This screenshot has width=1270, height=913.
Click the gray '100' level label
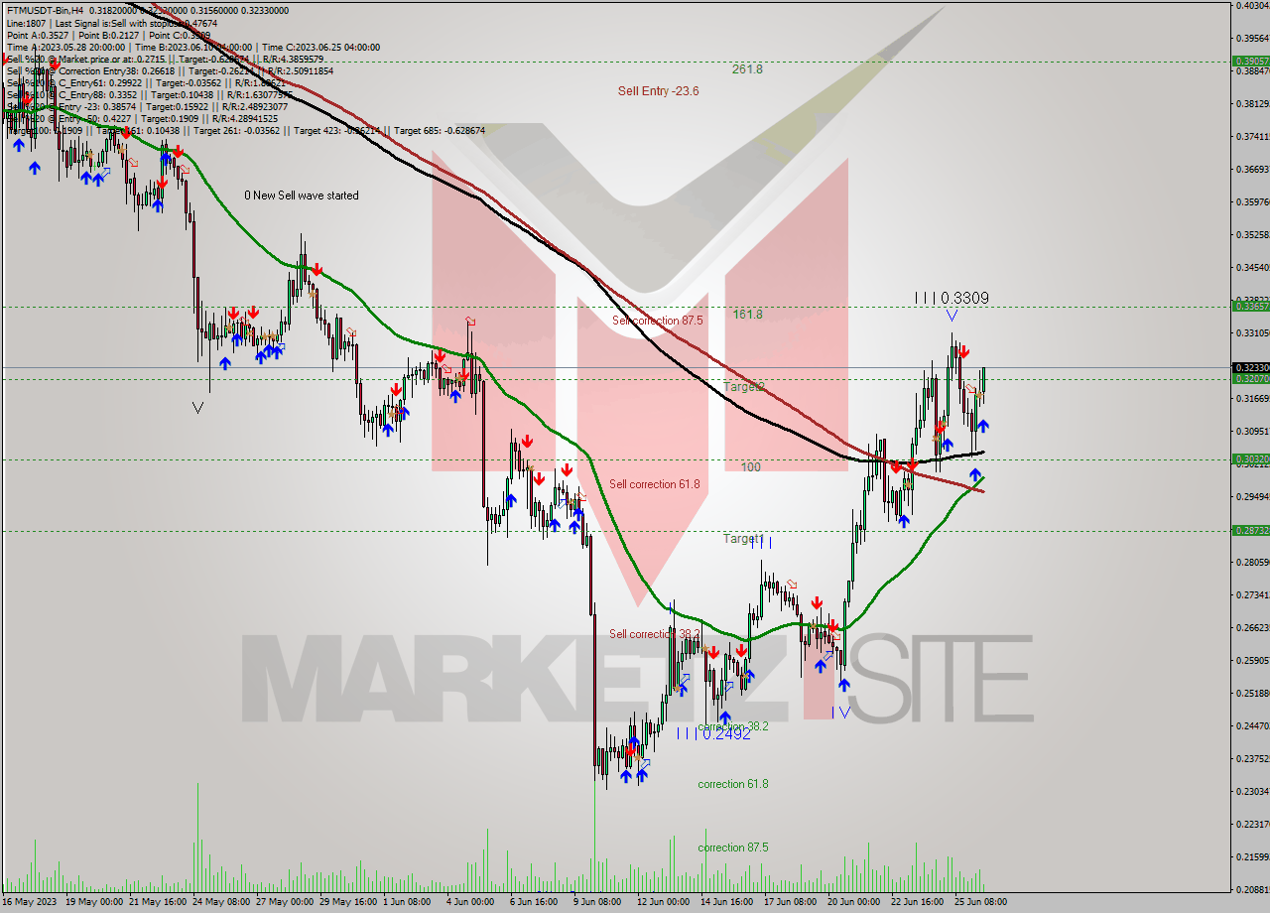[x=751, y=466]
